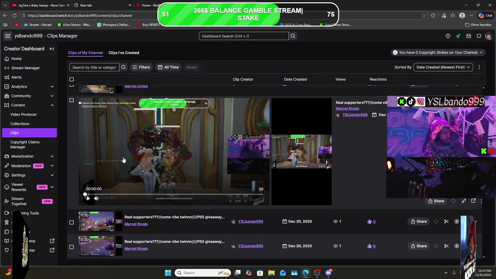Open Marvel Rivals link in expanded clip

pos(347,108)
